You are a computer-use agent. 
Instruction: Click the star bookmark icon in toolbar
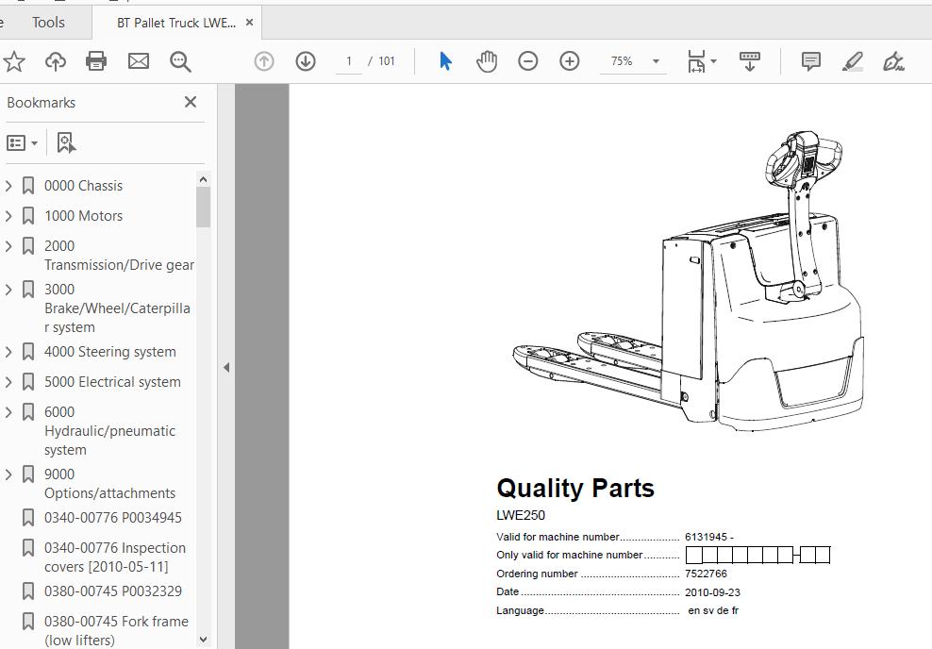[x=14, y=61]
